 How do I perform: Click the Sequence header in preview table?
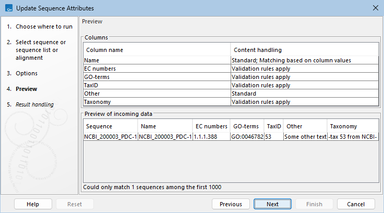pos(111,126)
